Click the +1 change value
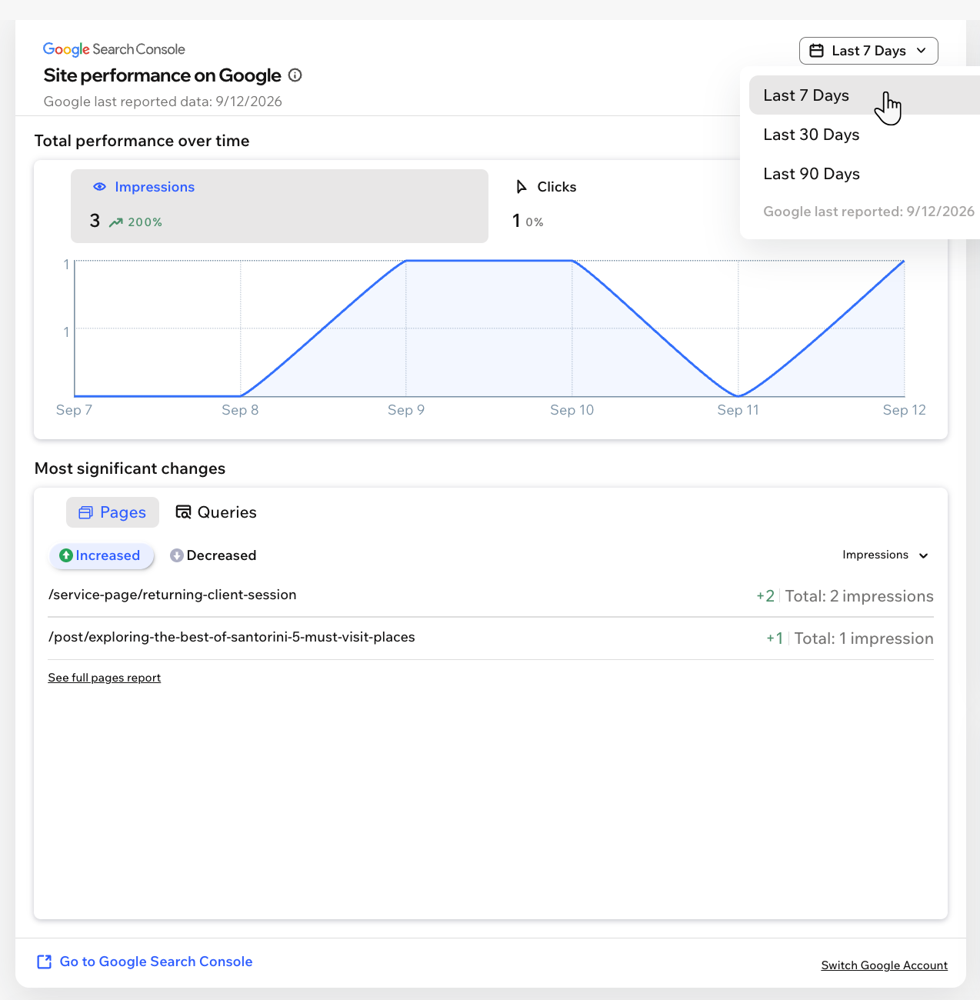Viewport: 980px width, 1000px height. tap(775, 638)
